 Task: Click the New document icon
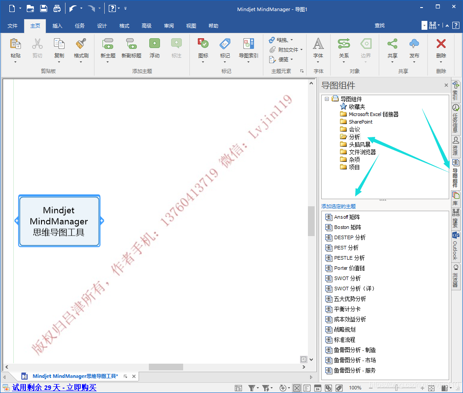click(x=12, y=8)
